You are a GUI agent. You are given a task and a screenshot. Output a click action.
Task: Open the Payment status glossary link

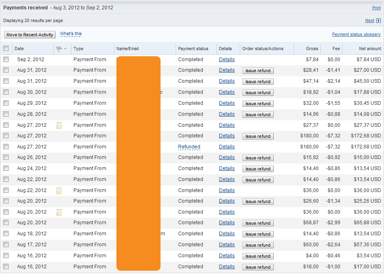click(356, 35)
